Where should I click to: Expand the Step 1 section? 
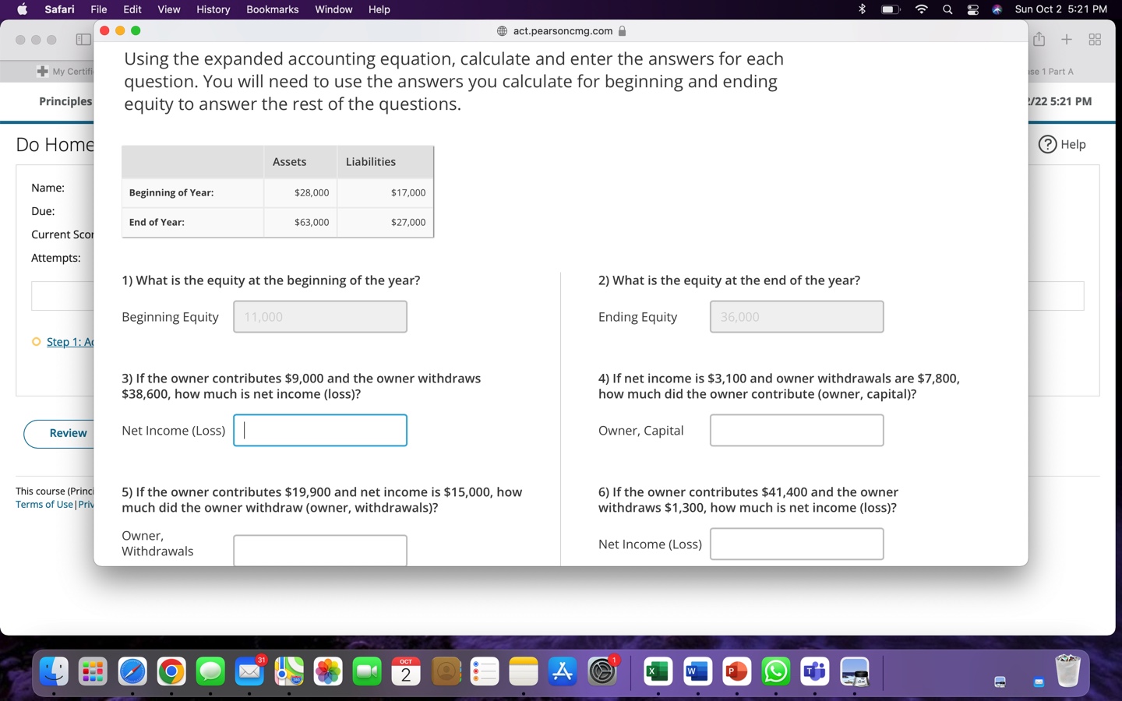[69, 341]
